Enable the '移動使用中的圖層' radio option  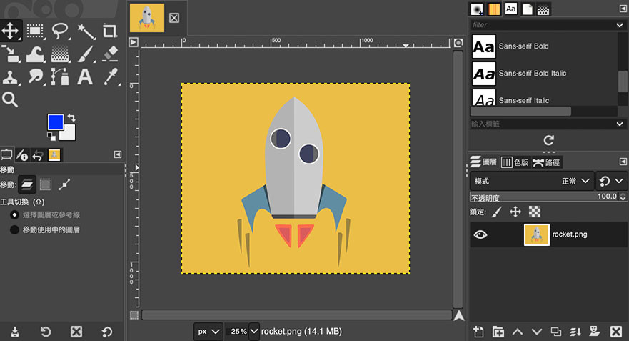click(14, 230)
